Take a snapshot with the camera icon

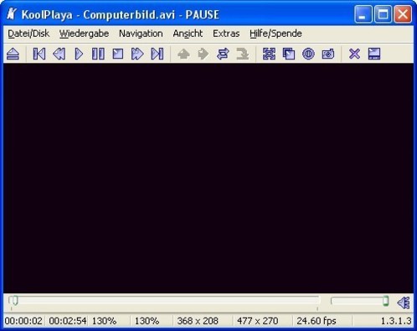pyautogui.click(x=328, y=54)
